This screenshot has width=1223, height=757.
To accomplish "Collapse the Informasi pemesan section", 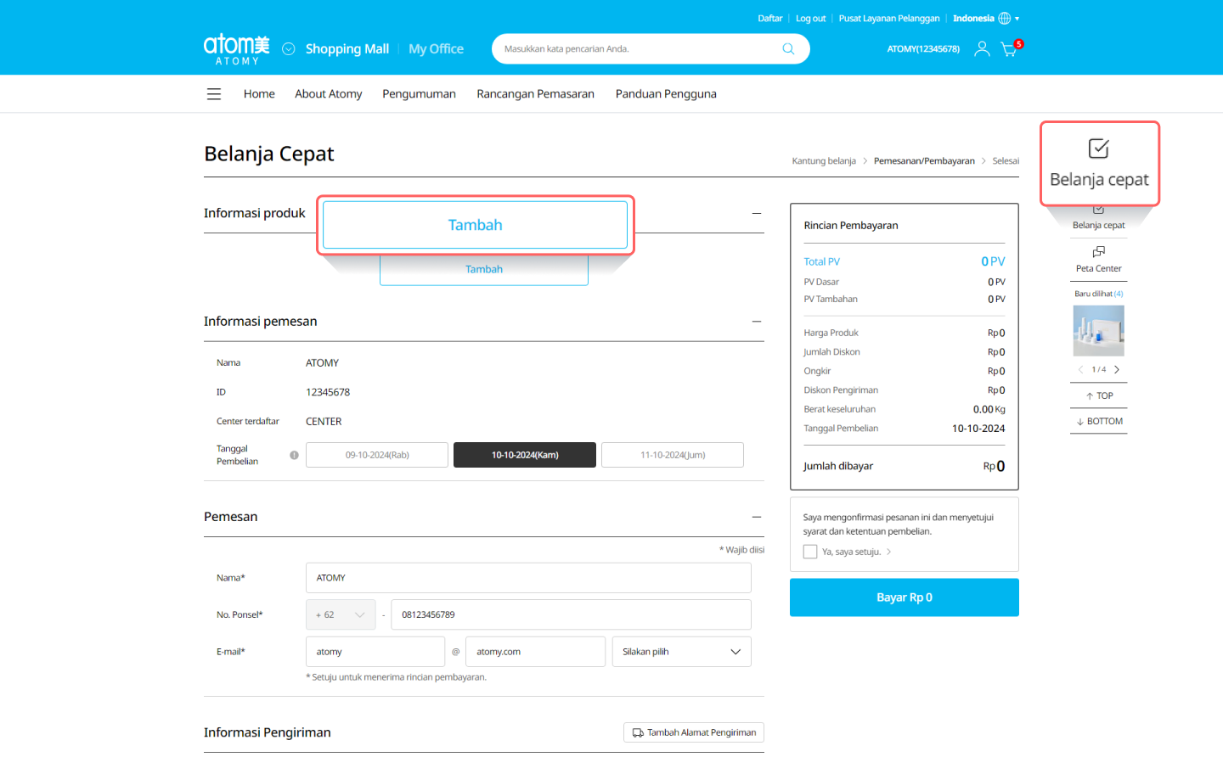I will click(x=756, y=322).
